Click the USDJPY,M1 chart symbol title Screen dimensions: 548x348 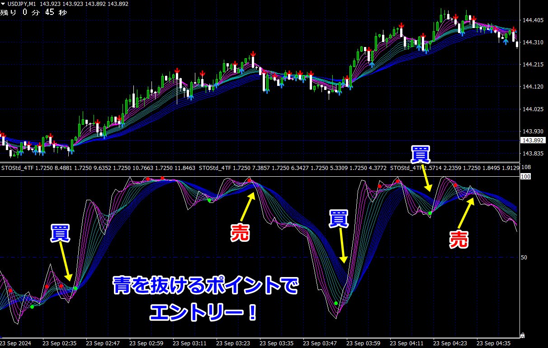tap(21, 4)
